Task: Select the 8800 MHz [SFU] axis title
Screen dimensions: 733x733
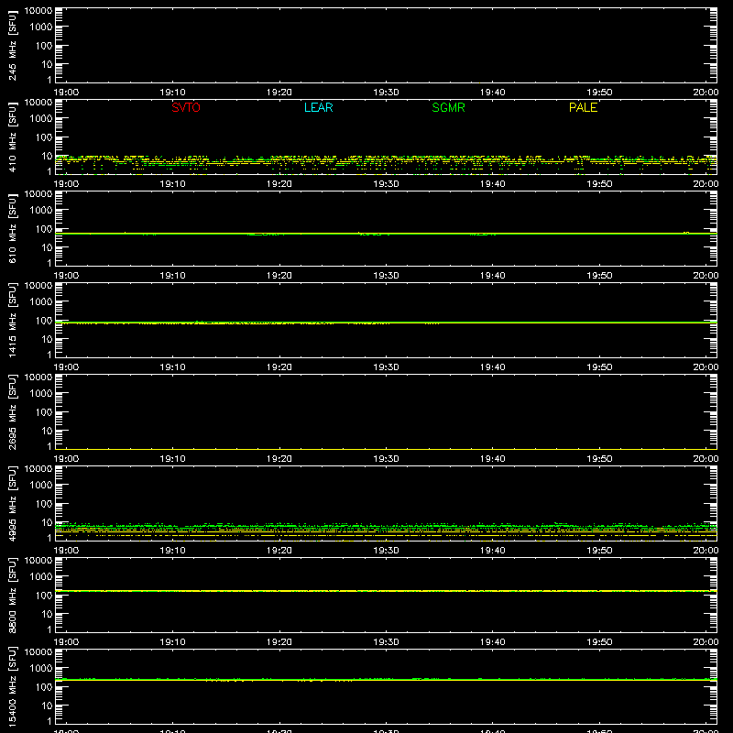Action: [12, 595]
